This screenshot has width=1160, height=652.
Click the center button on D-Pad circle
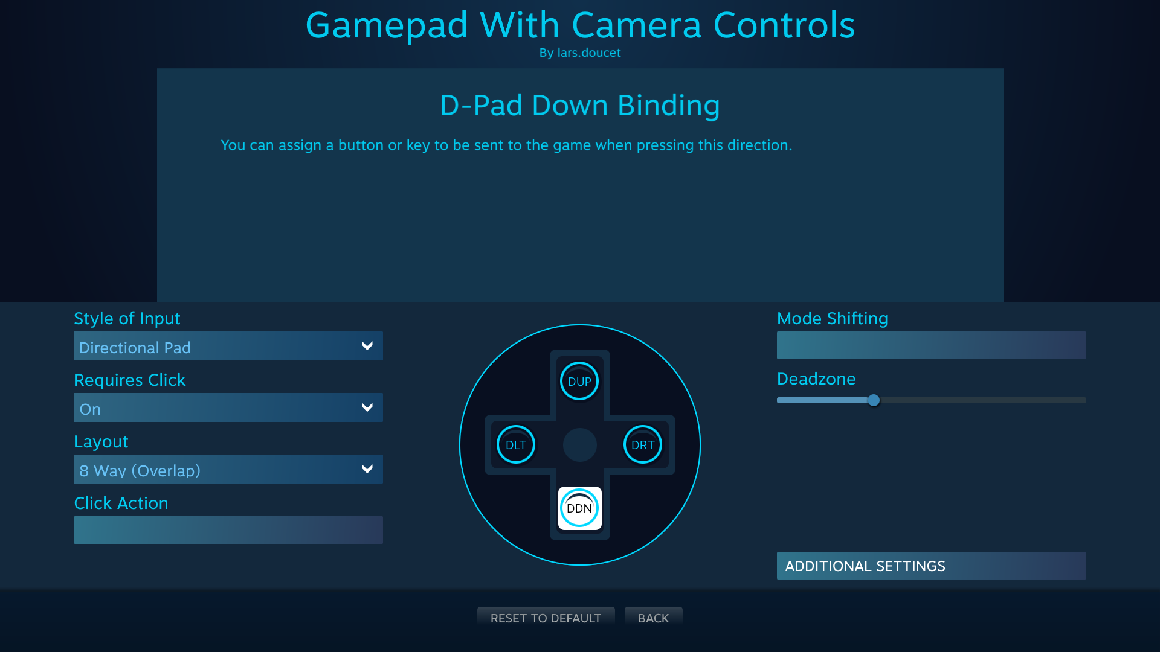(580, 444)
